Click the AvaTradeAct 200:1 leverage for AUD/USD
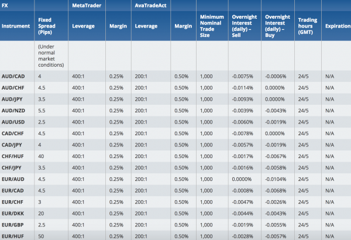Screen dimensions: 351x240 [x=141, y=122]
